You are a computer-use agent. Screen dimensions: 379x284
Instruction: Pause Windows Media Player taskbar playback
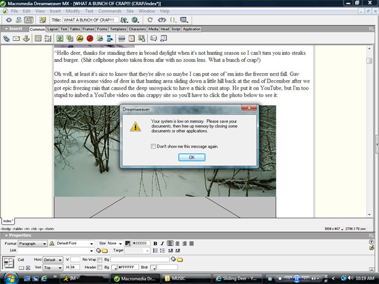pos(296,279)
